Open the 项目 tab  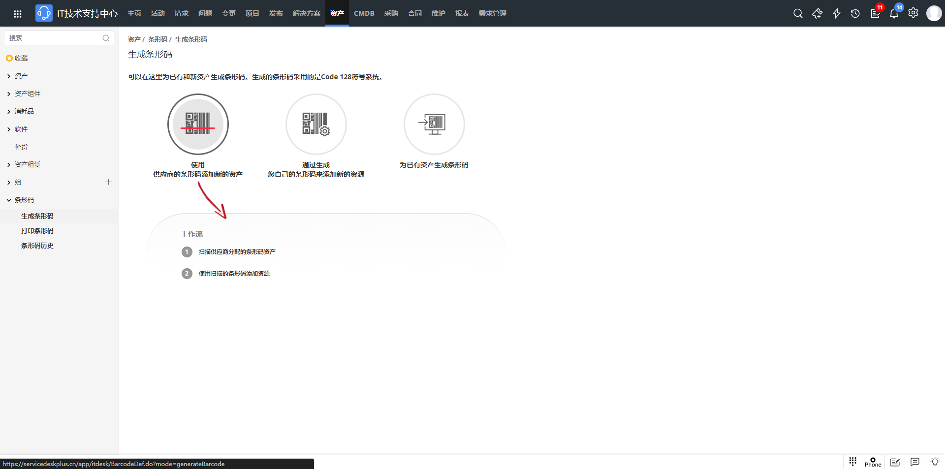coord(252,13)
